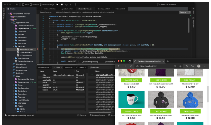The width and height of the screenshot is (211, 125).
Task: Open the Call Stack pad
Action: pos(95,67)
